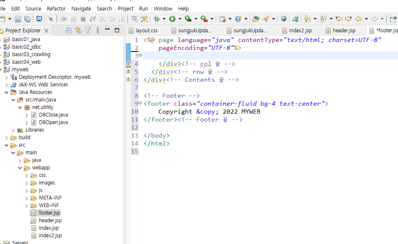This screenshot has width=398, height=244.
Task: Open the Debug dropdown arrow
Action: click(x=164, y=19)
